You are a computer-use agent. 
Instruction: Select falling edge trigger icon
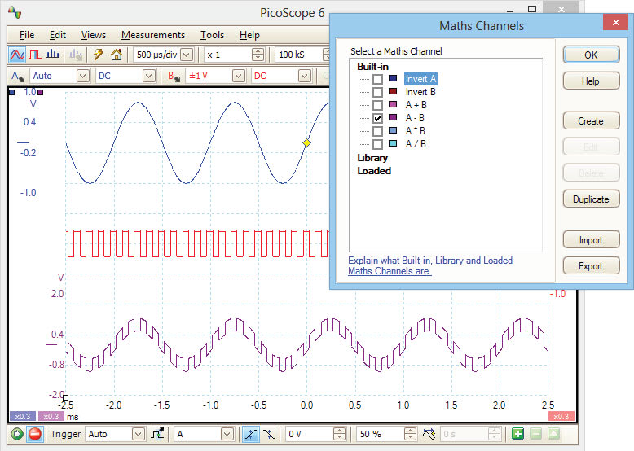pos(269,434)
